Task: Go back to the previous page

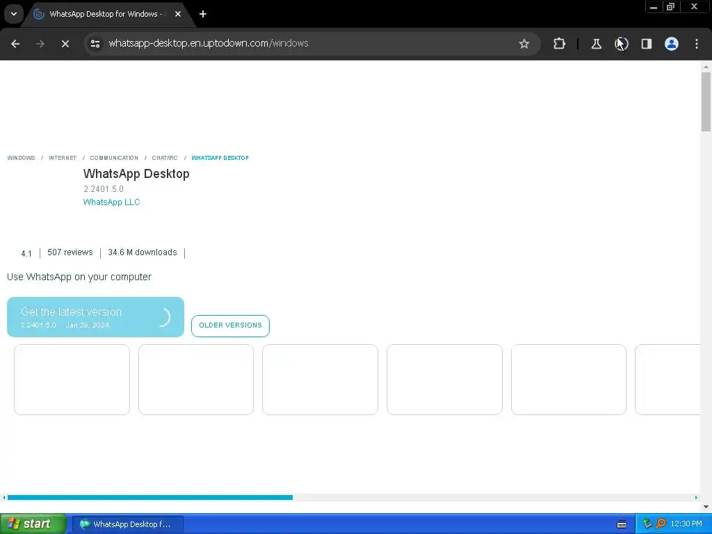Action: tap(15, 44)
